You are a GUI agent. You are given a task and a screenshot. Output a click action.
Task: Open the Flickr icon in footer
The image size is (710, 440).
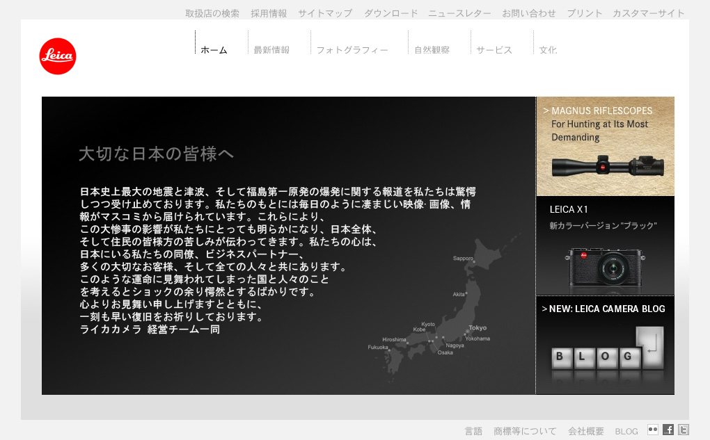tap(652, 430)
